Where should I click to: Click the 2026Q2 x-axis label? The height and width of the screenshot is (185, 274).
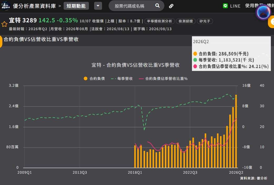tap(236, 172)
